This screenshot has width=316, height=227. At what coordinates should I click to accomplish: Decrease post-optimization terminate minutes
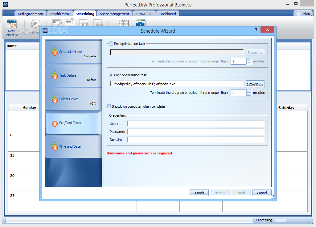[x=249, y=94]
